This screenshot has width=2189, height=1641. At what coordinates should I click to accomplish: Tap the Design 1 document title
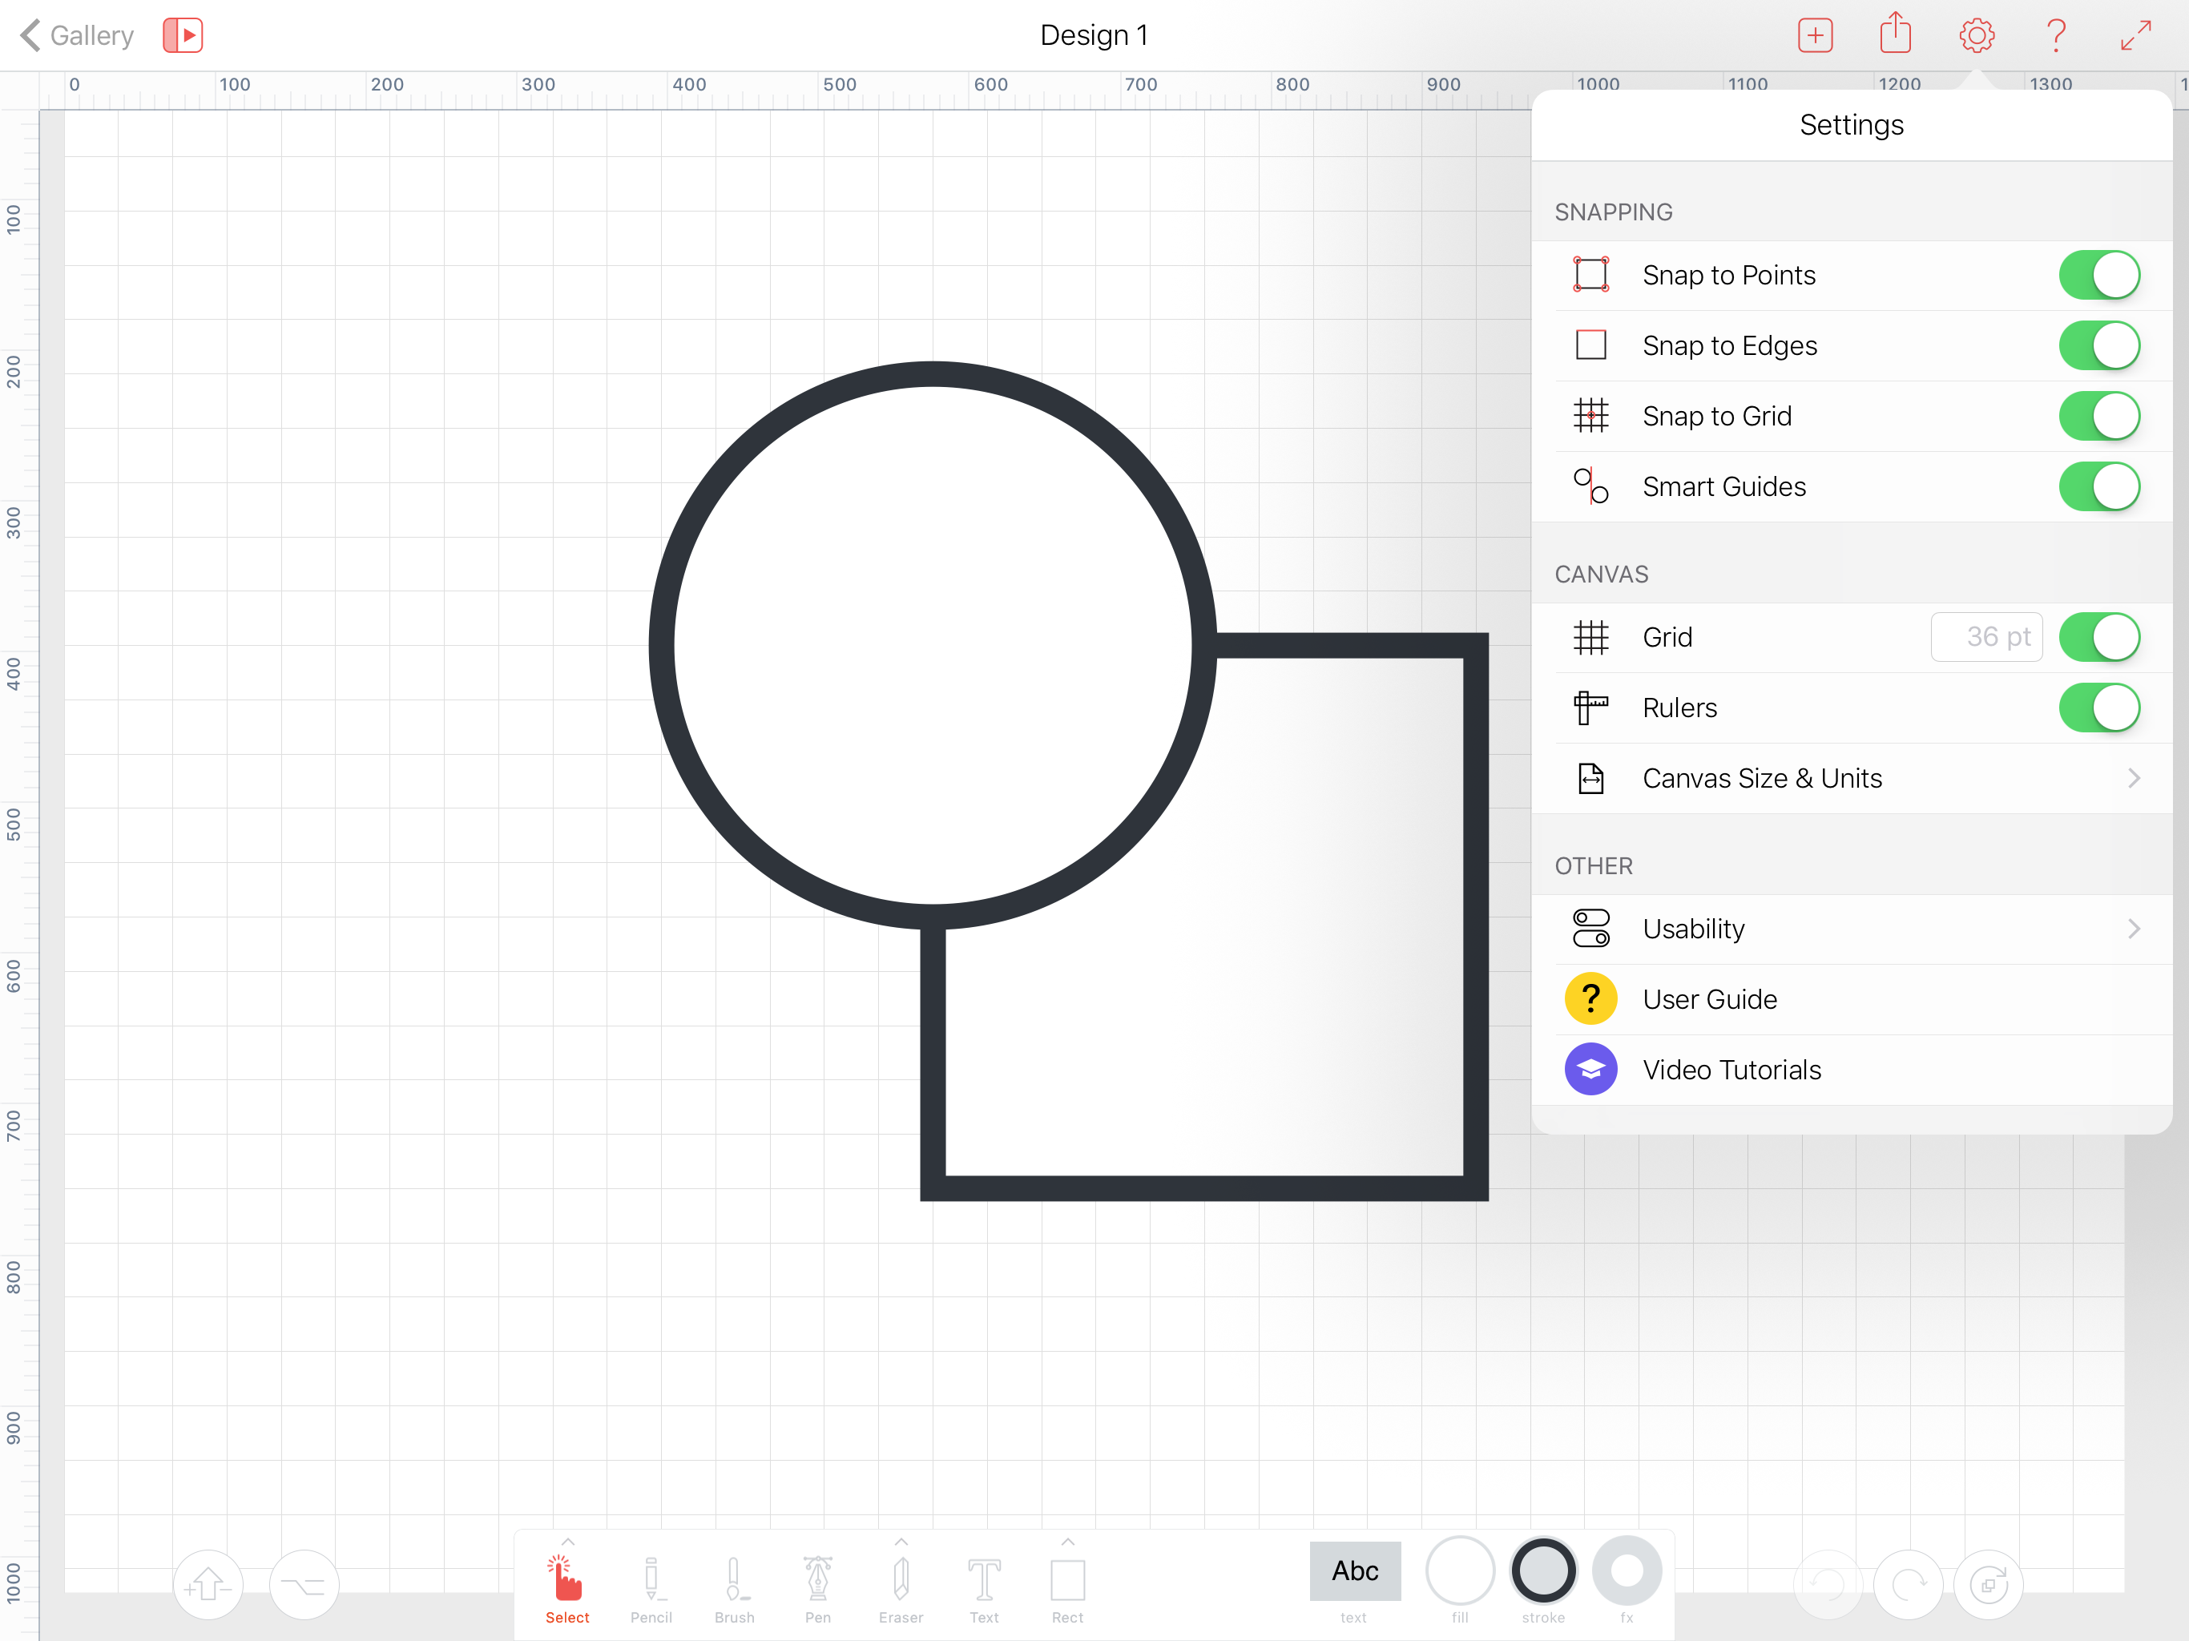point(1094,35)
